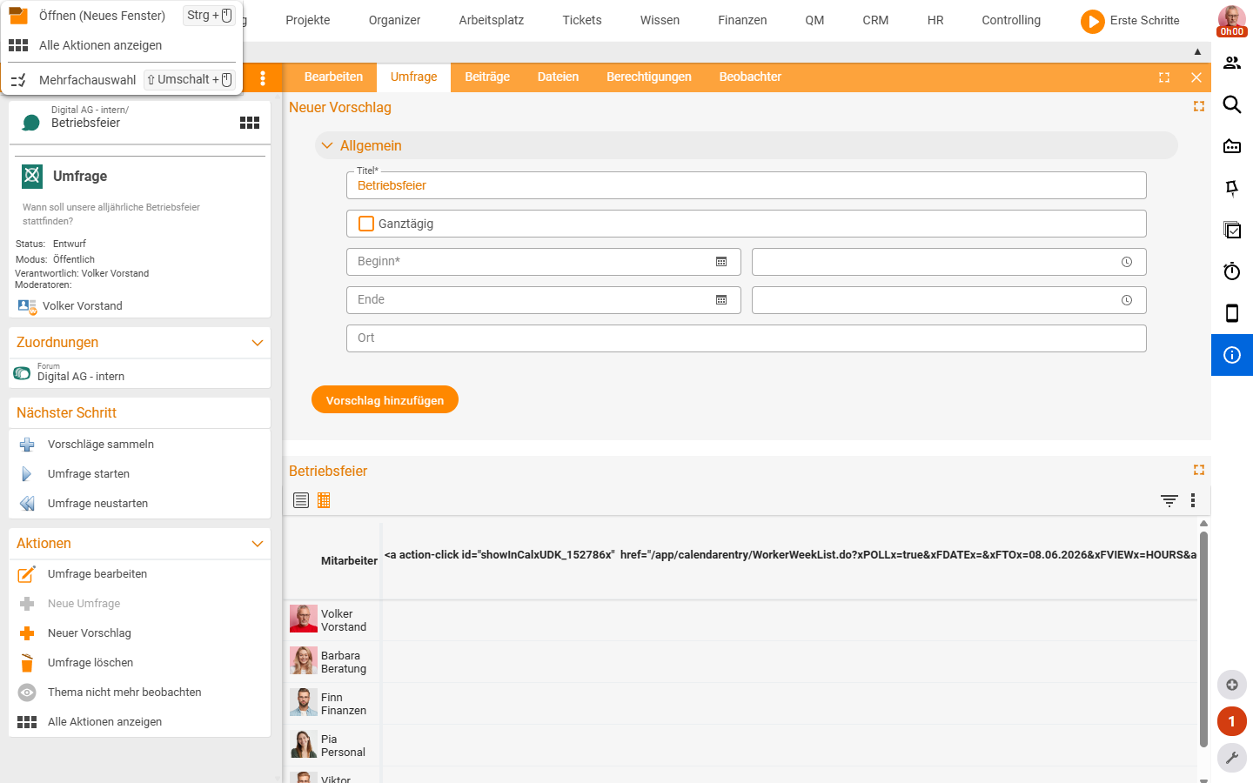
Task: Click the blue info icon in right sidebar
Action: click(1232, 355)
